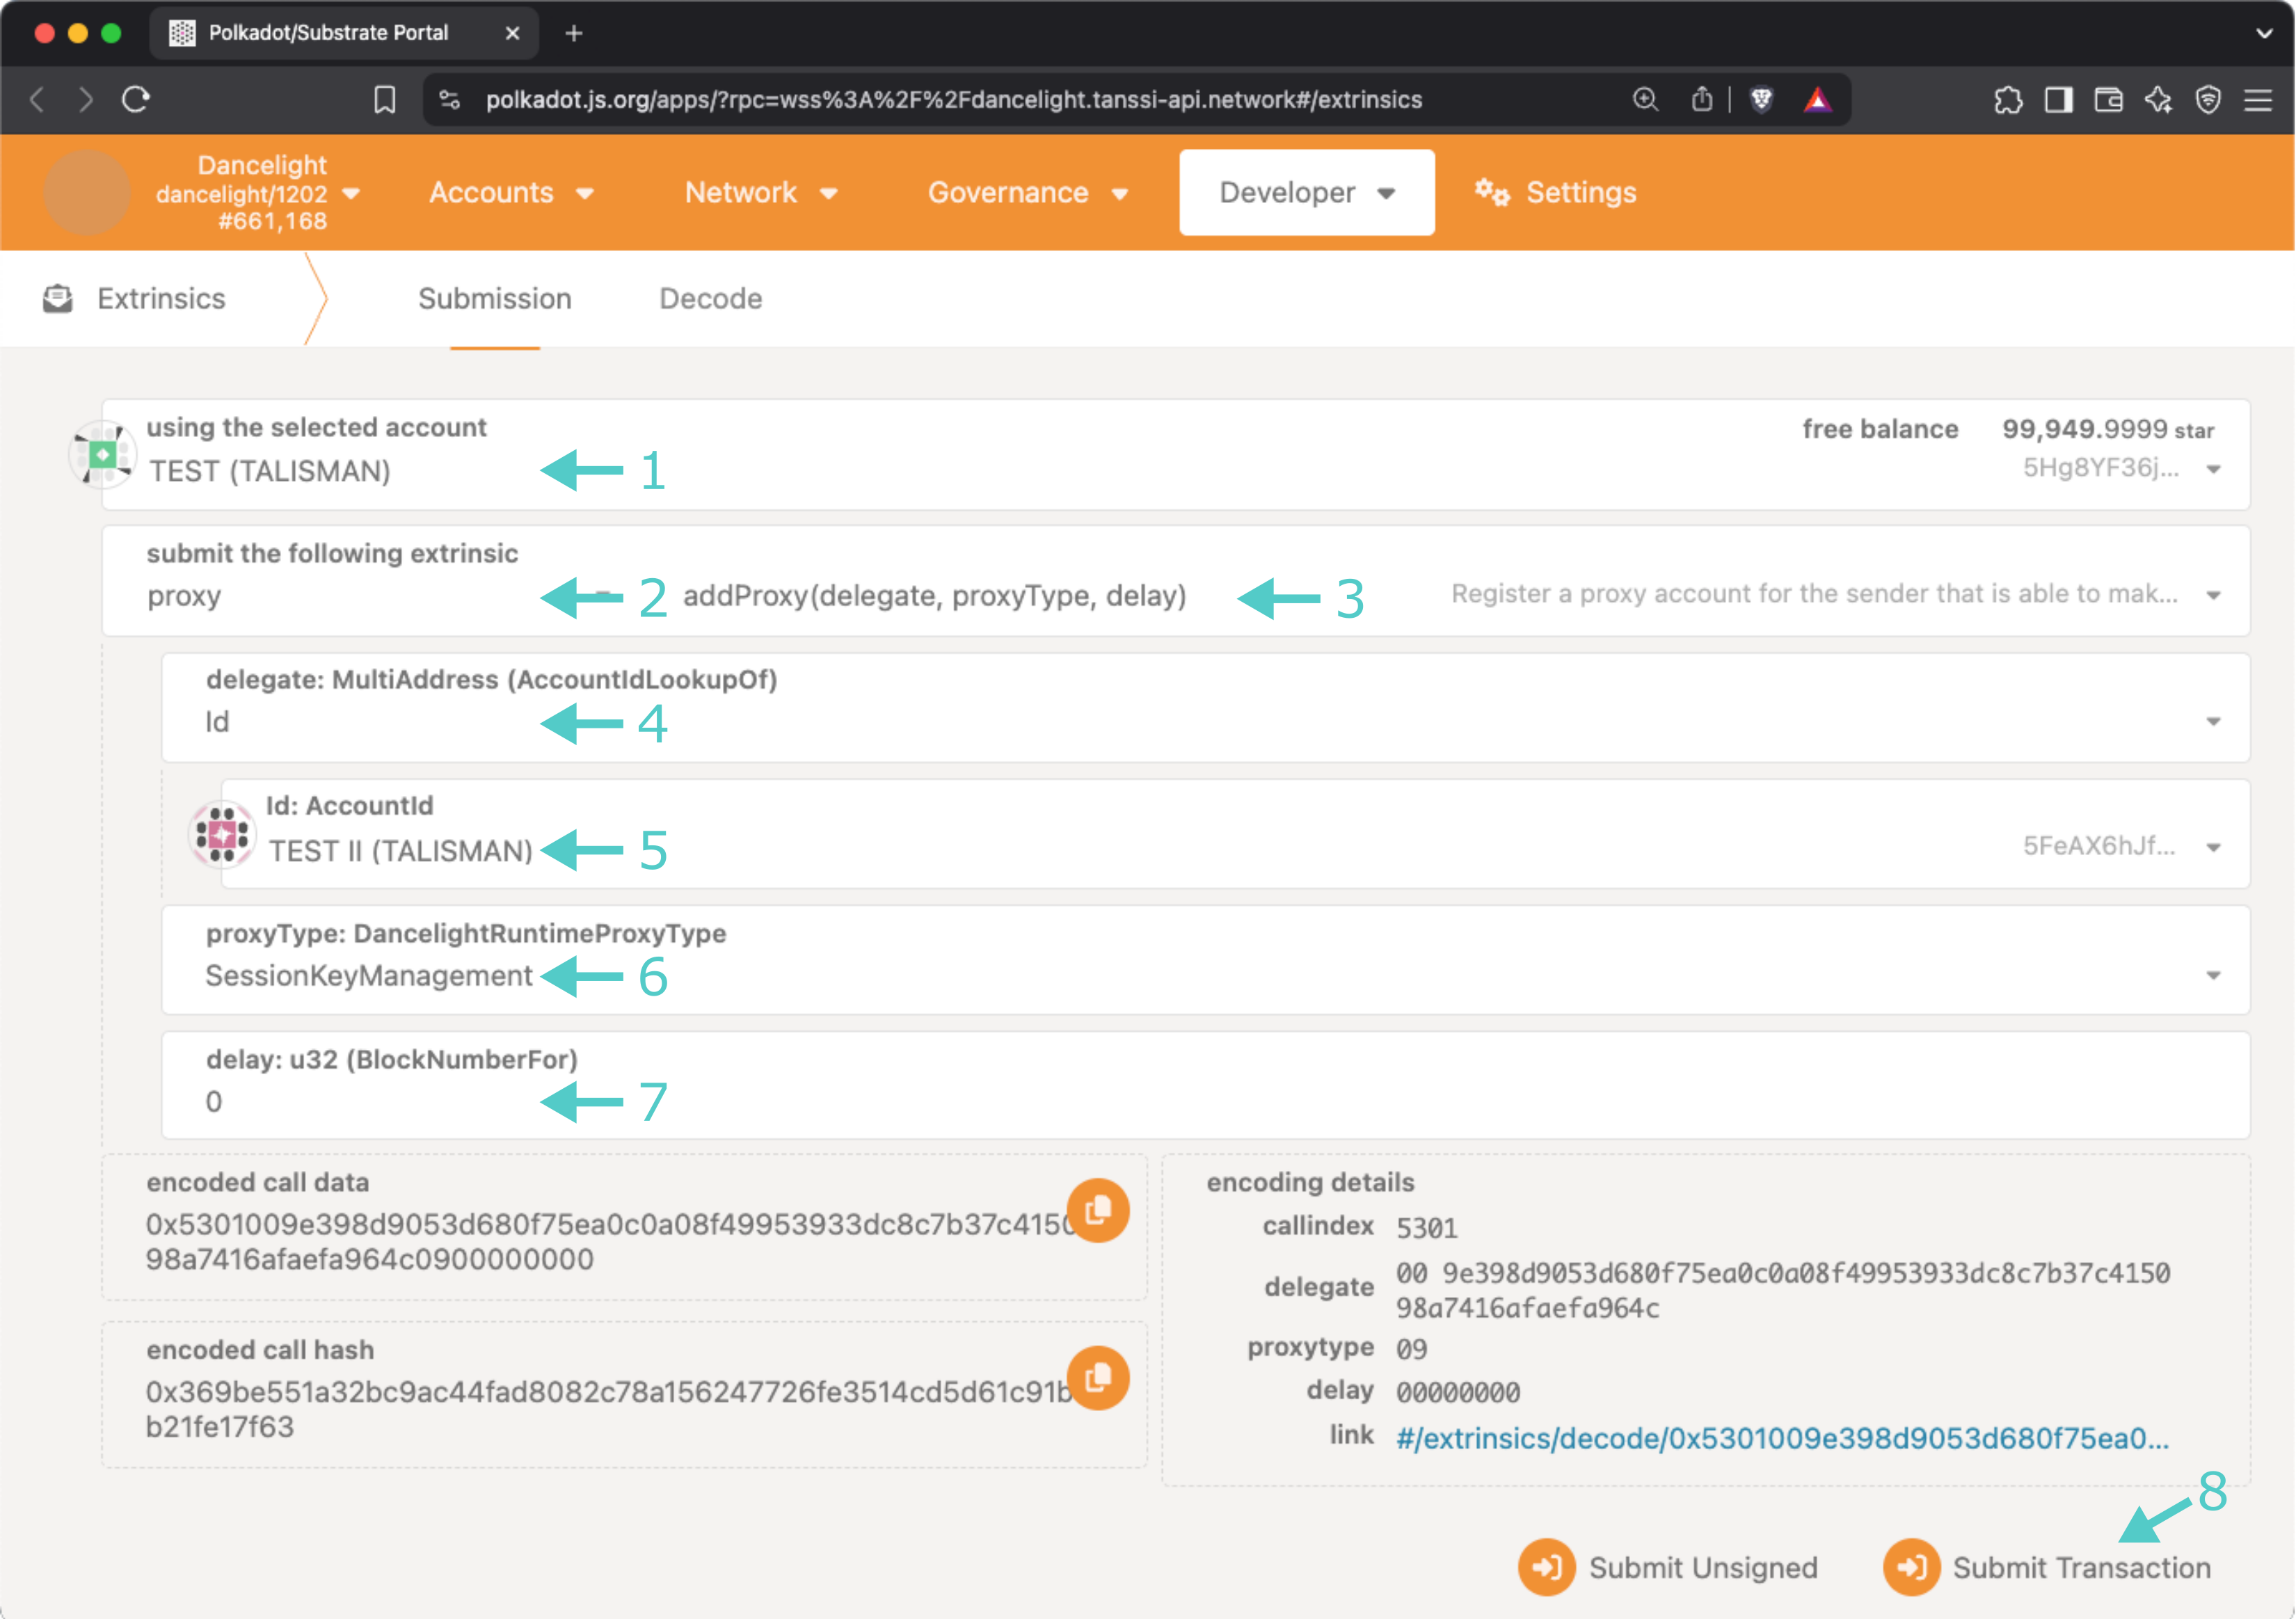Click the Extrinsics section title

click(161, 298)
